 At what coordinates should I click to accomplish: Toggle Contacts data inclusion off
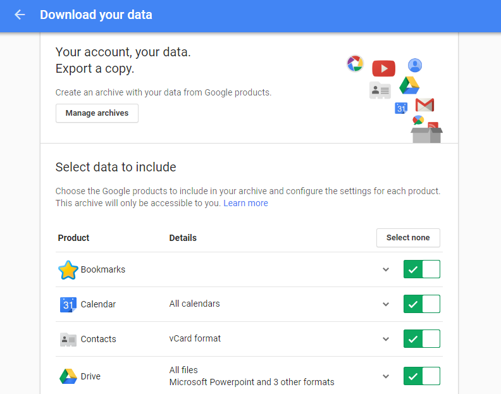click(x=421, y=339)
